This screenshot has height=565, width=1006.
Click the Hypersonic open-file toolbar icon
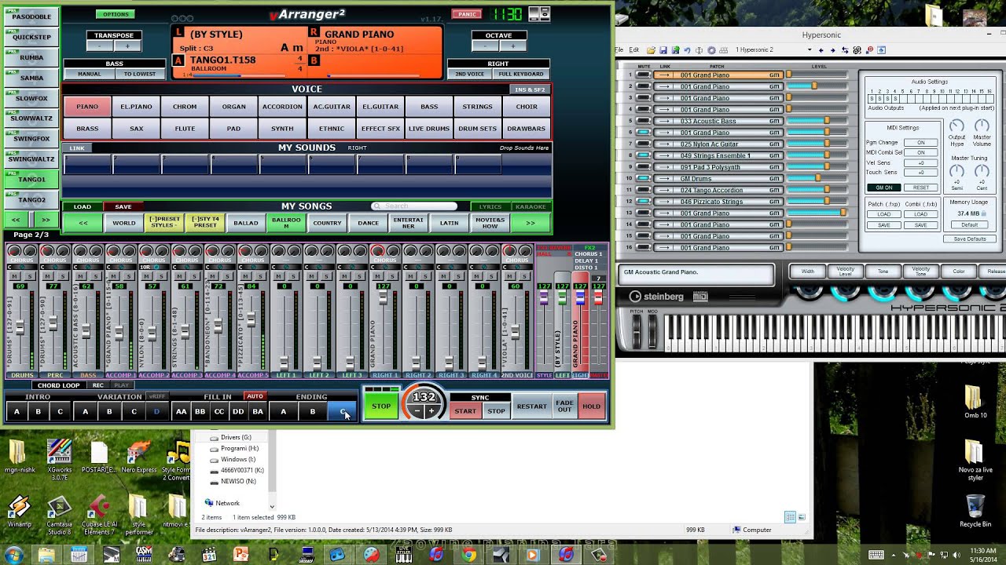(x=653, y=49)
